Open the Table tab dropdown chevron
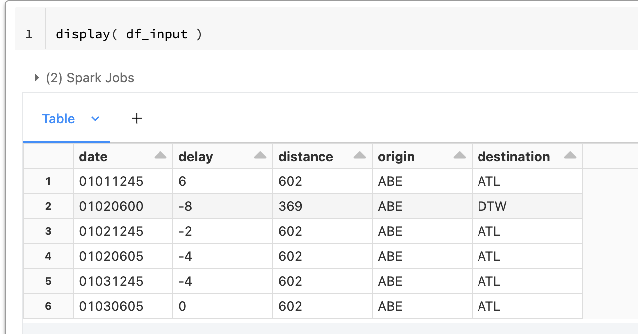 pyautogui.click(x=95, y=119)
